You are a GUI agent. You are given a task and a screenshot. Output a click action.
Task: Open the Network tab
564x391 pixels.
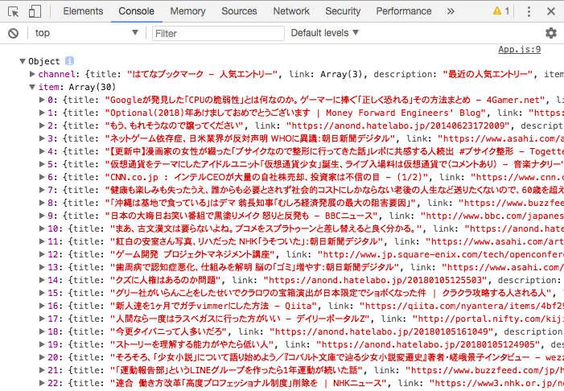pos(291,11)
